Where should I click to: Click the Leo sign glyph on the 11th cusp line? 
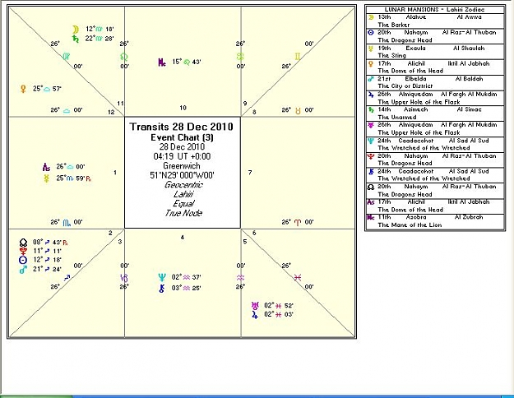[124, 57]
